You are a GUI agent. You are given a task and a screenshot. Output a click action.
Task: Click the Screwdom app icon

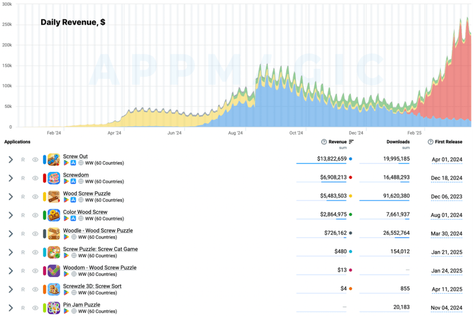click(x=54, y=178)
